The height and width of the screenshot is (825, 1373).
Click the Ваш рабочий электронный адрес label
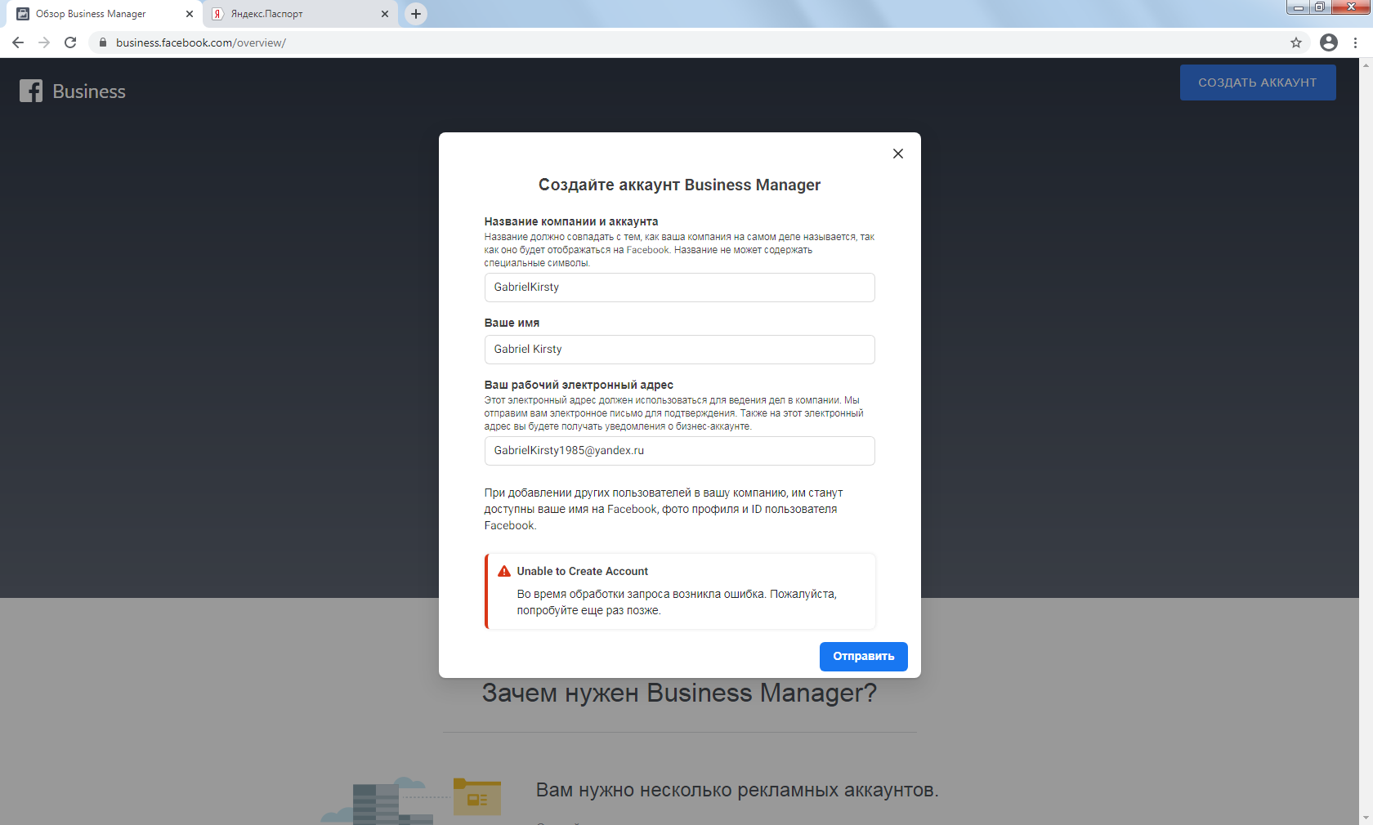(579, 385)
